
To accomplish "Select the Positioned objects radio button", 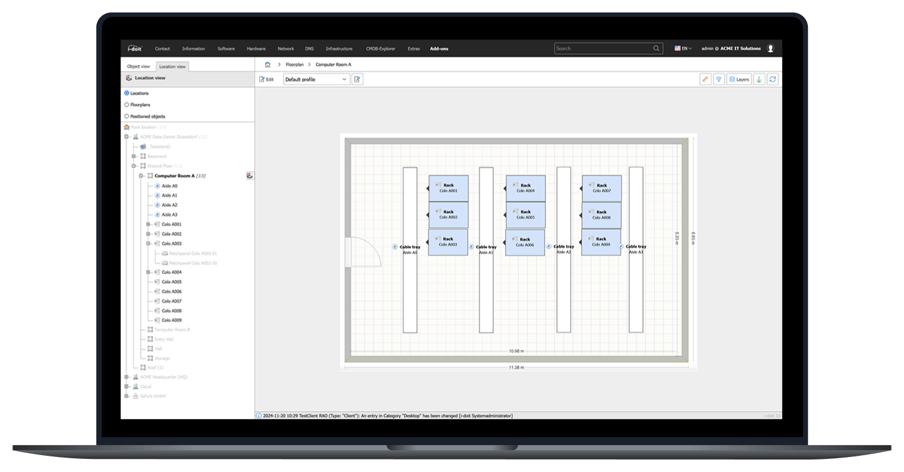I will point(127,117).
